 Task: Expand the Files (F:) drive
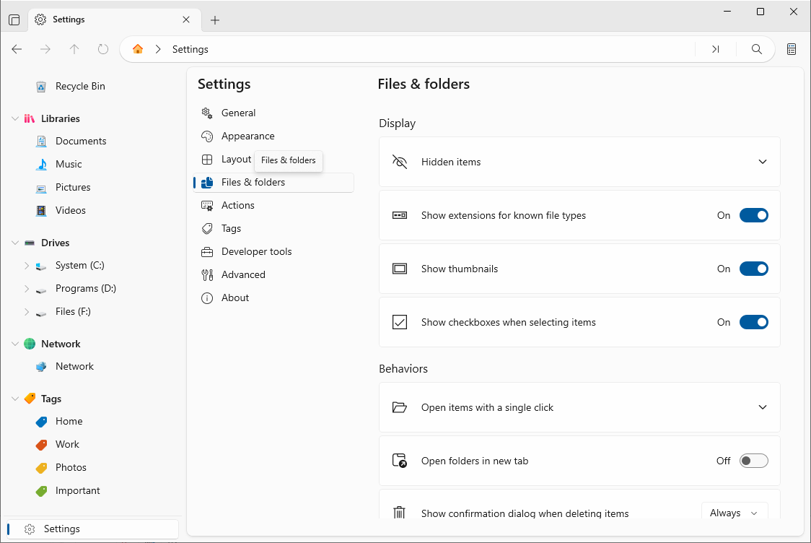click(x=27, y=312)
